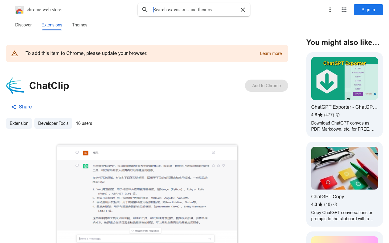Go to the Discover tab
The image size is (389, 243).
(x=23, y=25)
